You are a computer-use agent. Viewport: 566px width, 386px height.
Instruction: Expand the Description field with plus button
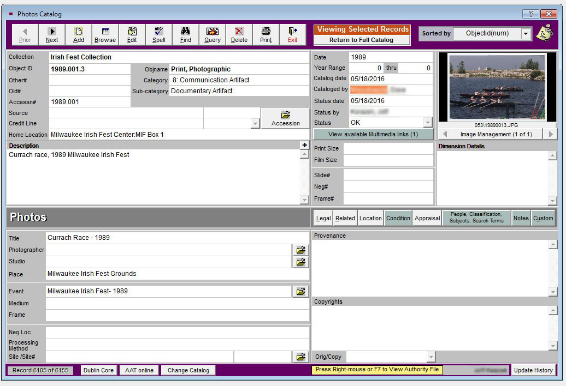tap(305, 145)
